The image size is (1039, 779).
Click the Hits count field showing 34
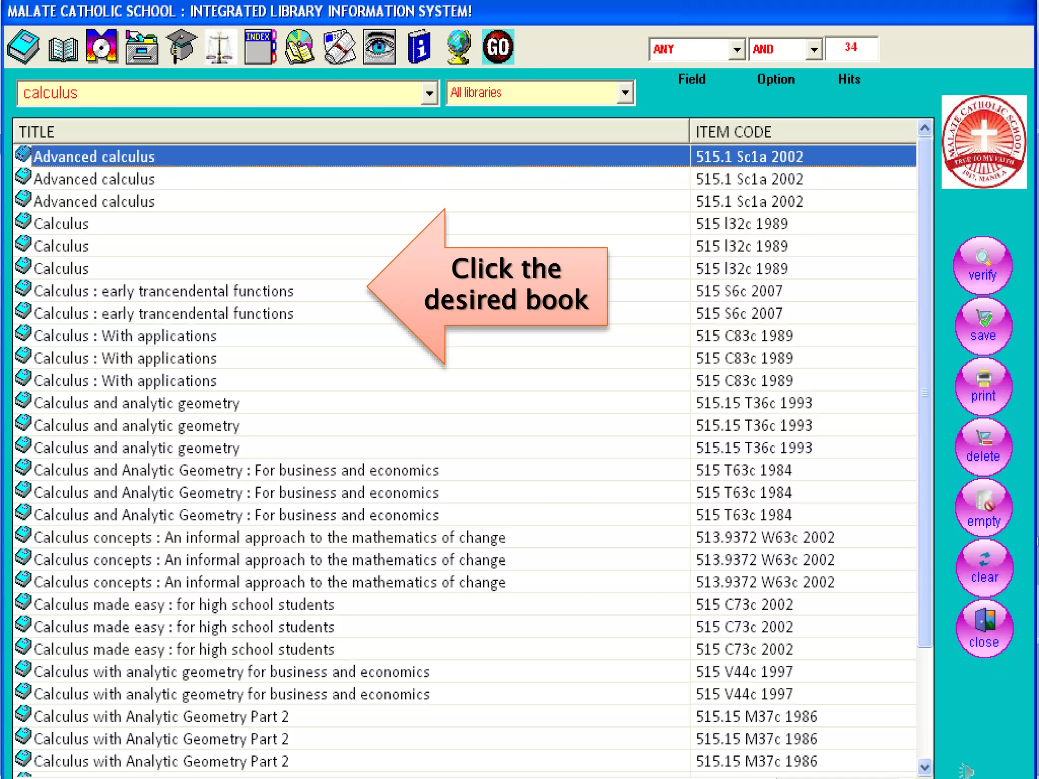pos(851,48)
